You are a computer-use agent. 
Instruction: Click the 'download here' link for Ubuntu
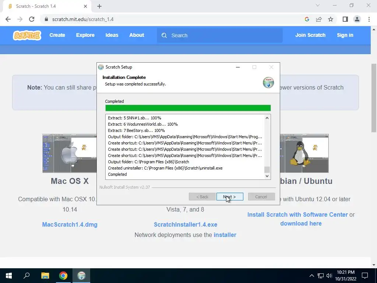(x=301, y=224)
